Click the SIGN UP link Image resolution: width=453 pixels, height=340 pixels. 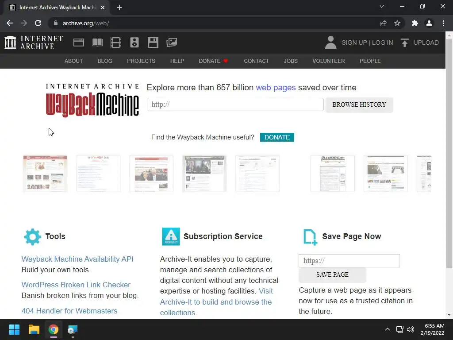click(354, 42)
